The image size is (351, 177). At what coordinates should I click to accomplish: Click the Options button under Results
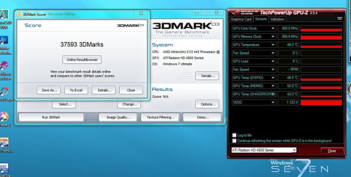207,104
